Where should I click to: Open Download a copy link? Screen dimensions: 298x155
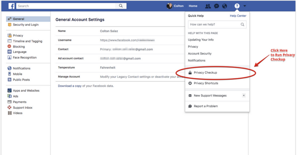[70, 86]
